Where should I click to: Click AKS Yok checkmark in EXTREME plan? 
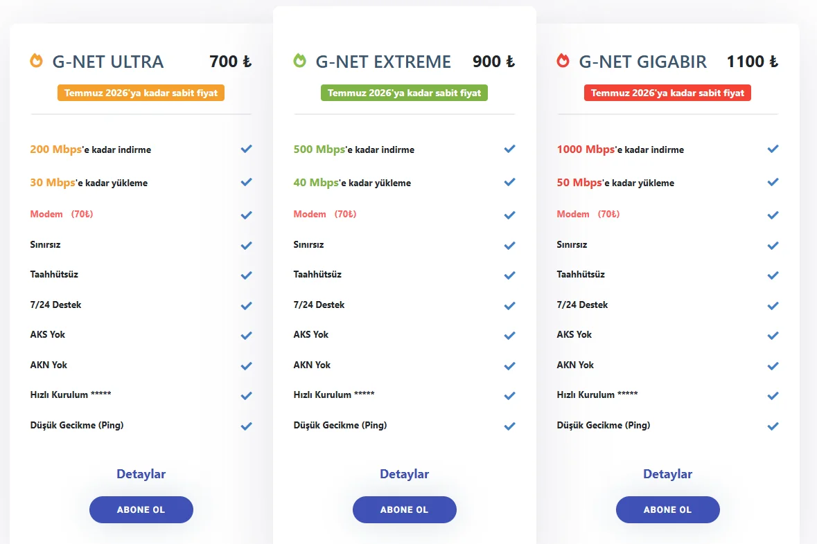(x=509, y=335)
